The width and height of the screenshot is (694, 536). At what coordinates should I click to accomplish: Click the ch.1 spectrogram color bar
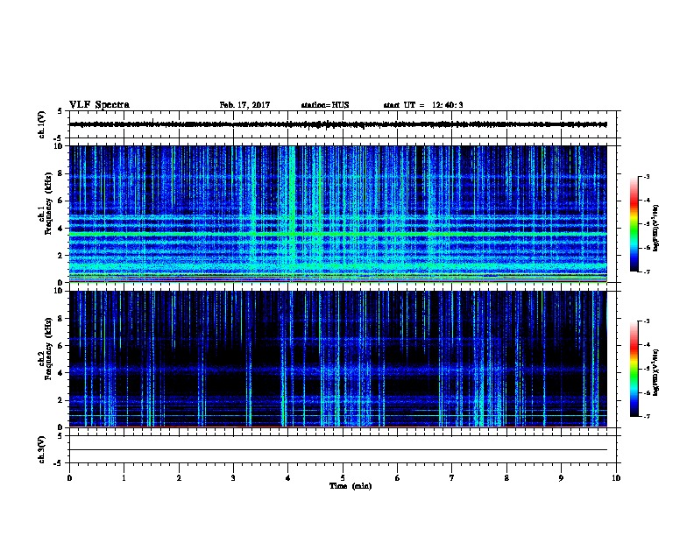(634, 224)
